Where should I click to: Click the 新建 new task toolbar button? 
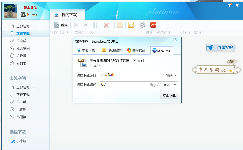point(61,25)
